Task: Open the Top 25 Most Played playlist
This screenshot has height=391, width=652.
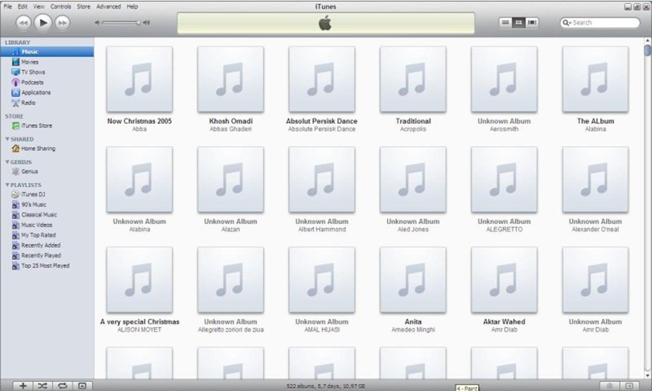Action: pos(45,266)
